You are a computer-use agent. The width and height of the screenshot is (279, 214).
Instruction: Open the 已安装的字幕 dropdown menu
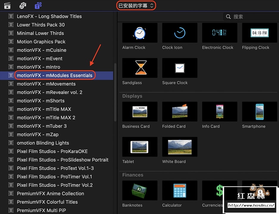click(x=136, y=6)
